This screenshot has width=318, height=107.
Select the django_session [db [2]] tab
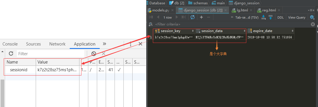(203, 10)
